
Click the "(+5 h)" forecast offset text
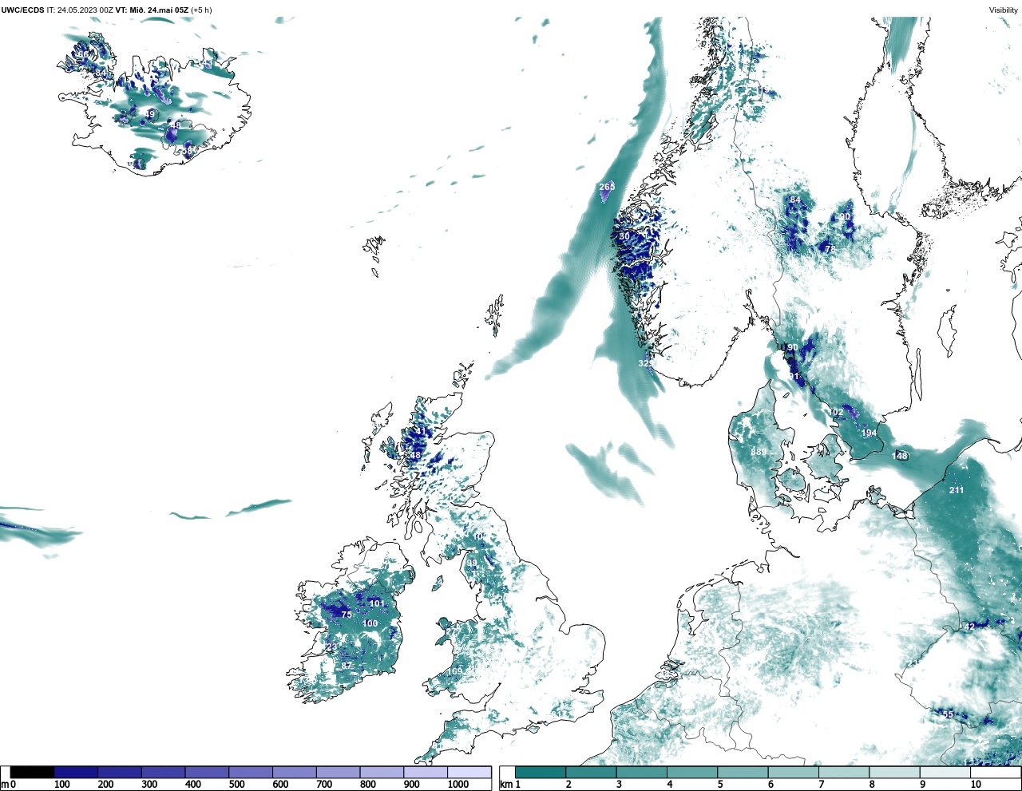(x=202, y=10)
